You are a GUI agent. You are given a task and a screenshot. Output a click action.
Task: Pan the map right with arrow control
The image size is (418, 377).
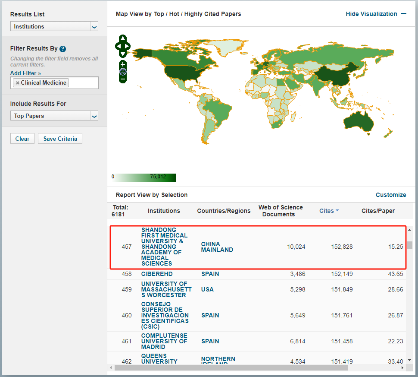(x=128, y=46)
